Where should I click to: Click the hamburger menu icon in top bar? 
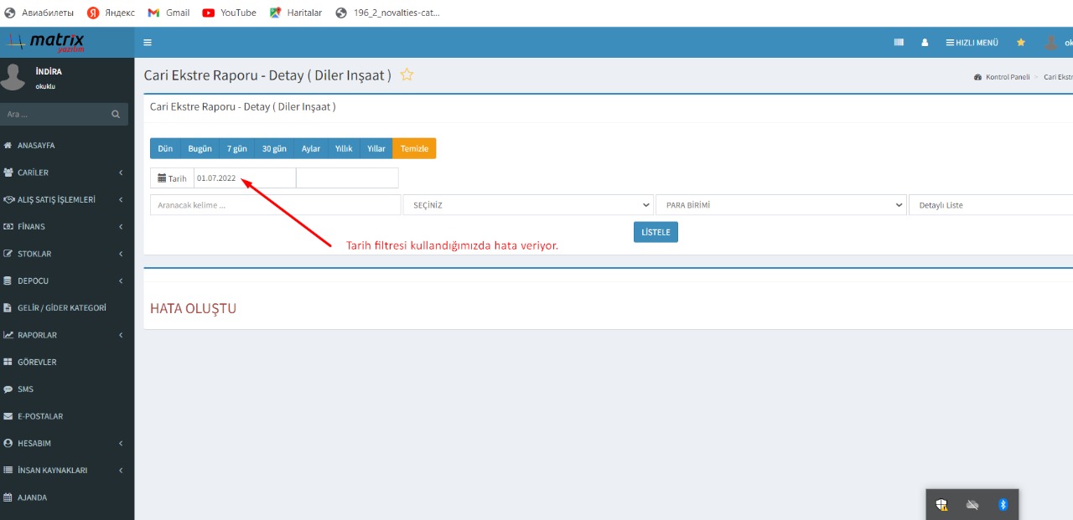point(148,43)
